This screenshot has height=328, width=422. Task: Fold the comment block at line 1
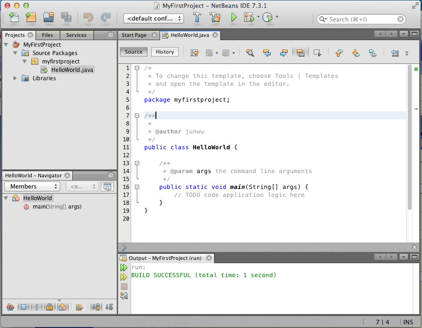pyautogui.click(x=137, y=68)
